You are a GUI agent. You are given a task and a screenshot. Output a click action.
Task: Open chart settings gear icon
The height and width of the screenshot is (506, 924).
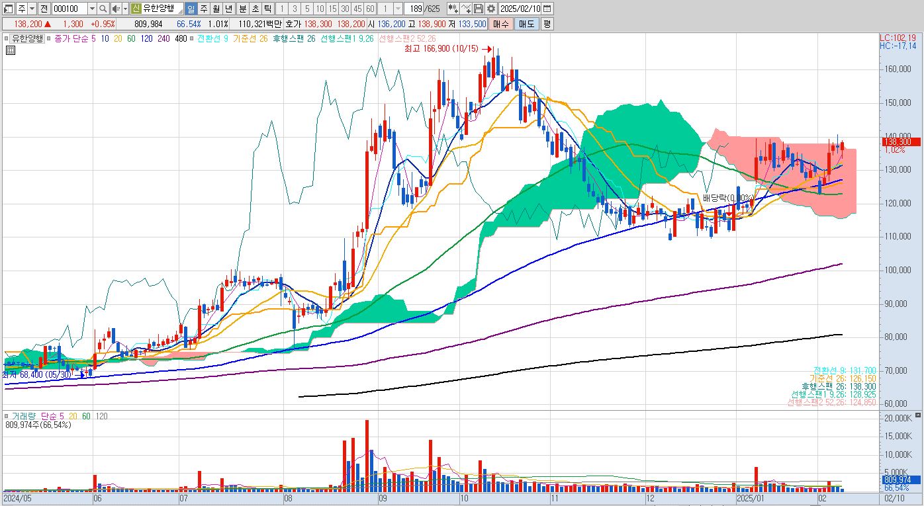point(491,9)
